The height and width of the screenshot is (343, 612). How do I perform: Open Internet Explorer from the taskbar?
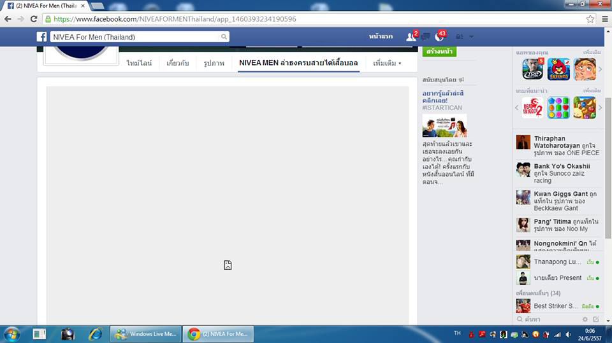click(95, 334)
